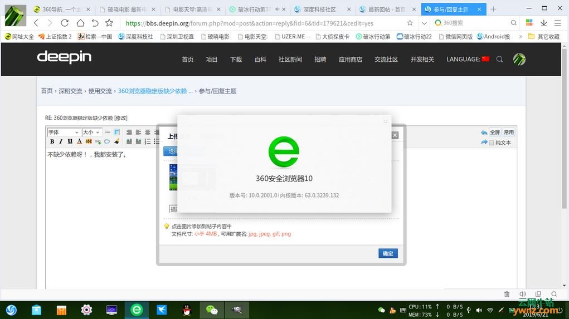
Task: Switch to the 深度科技社区 tab
Action: (x=323, y=9)
